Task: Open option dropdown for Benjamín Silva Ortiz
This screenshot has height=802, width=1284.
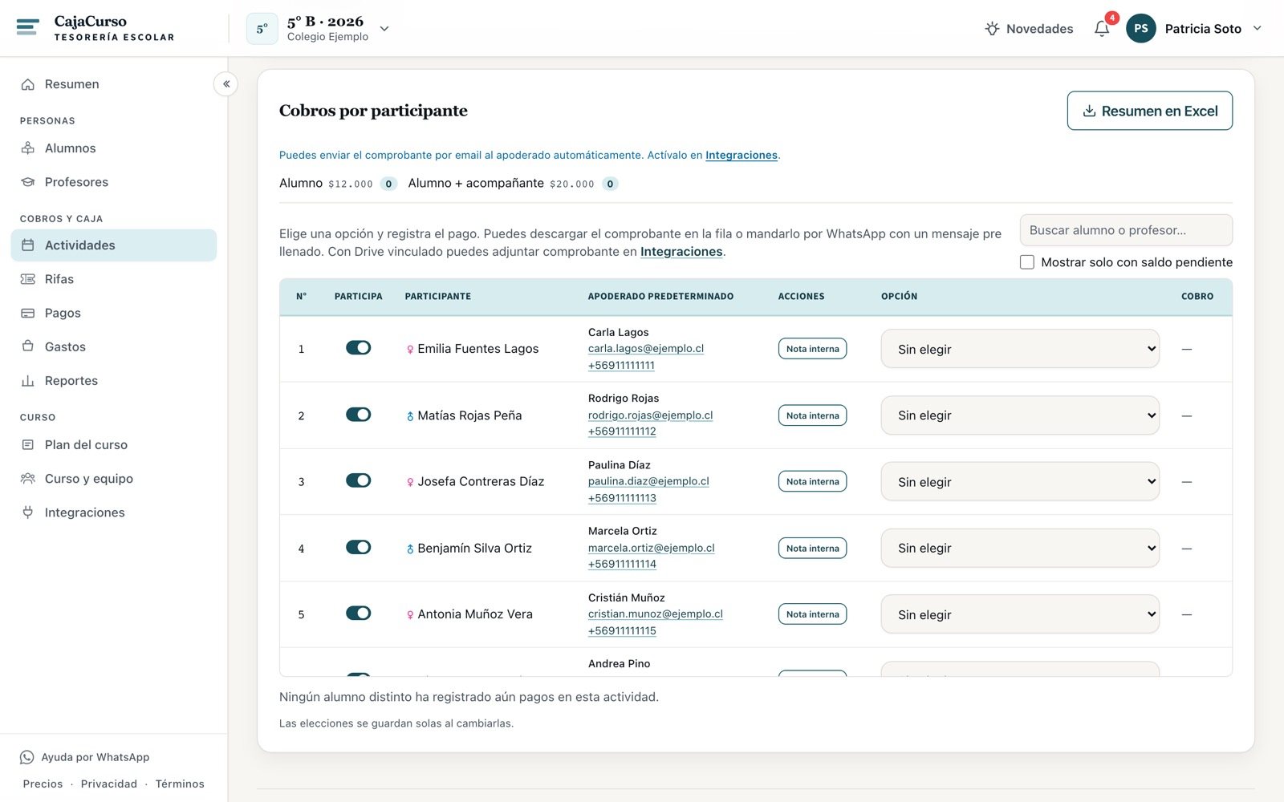Action: pyautogui.click(x=1020, y=548)
